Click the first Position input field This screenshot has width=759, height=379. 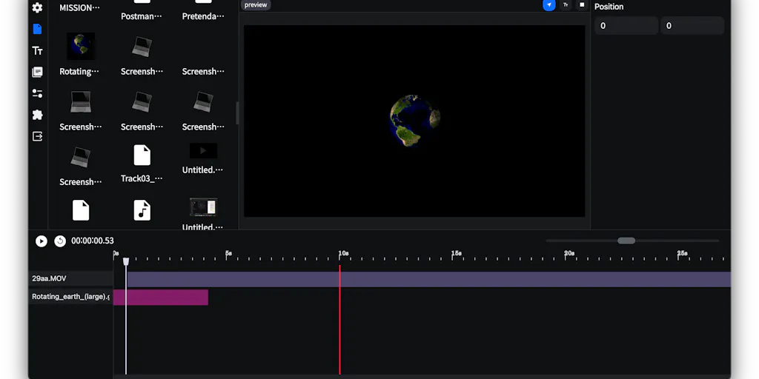[626, 26]
